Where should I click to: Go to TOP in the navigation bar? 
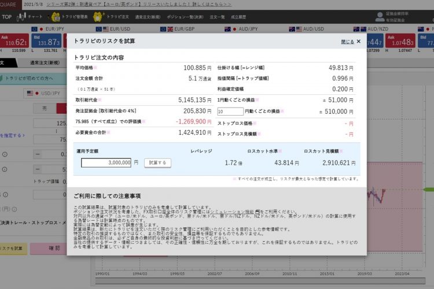click(6, 17)
